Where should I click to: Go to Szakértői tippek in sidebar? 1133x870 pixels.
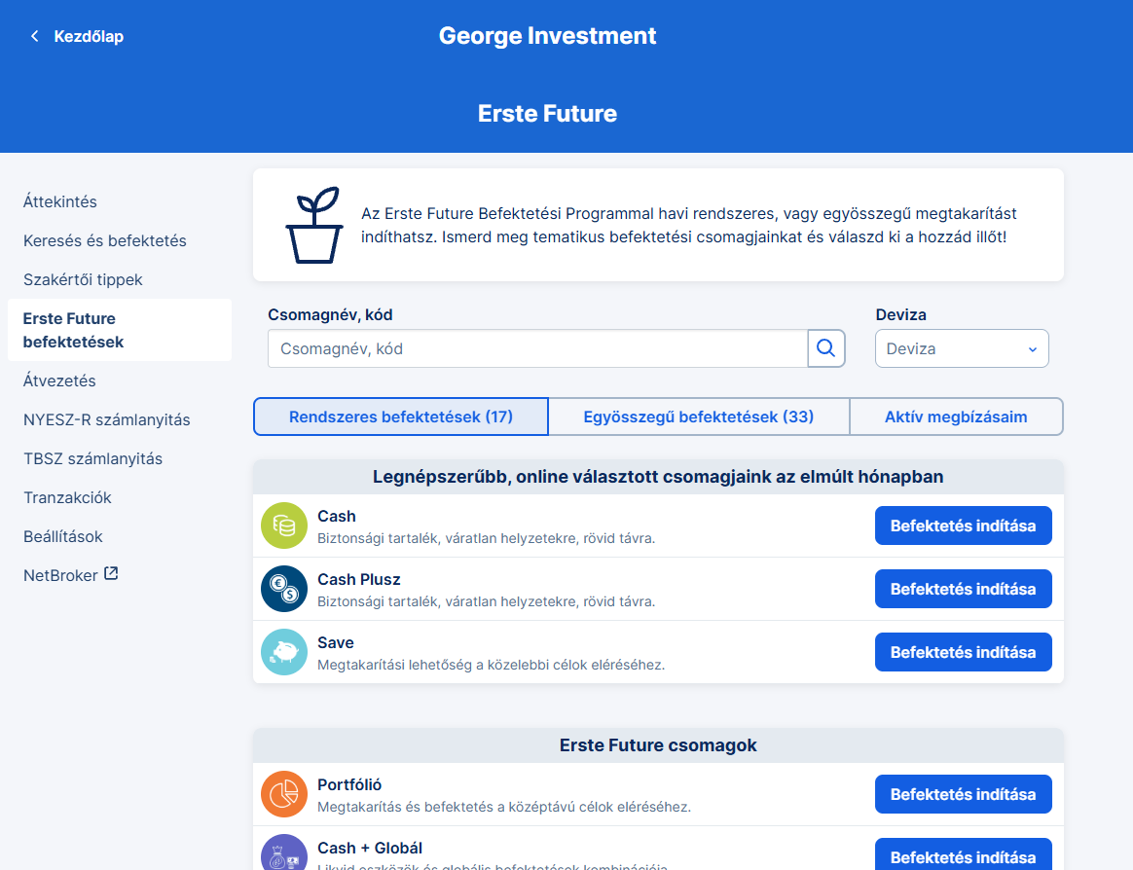[83, 279]
